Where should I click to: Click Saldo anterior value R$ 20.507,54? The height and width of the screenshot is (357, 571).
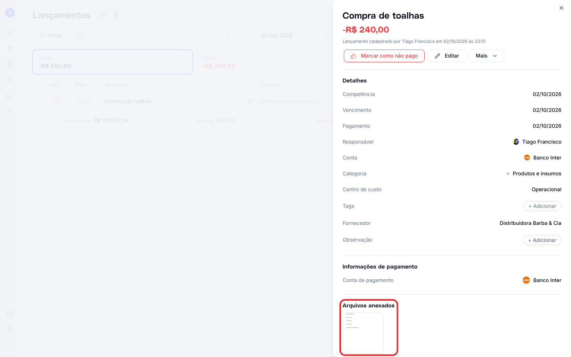[x=111, y=121]
